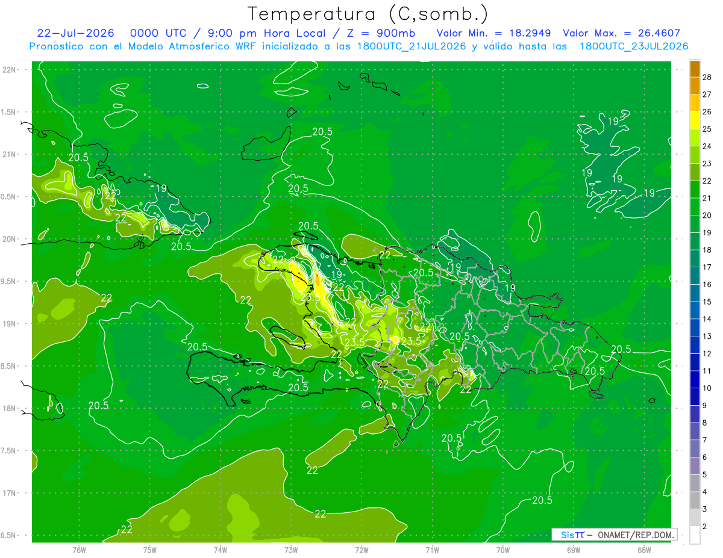Image resolution: width=723 pixels, height=558 pixels.
Task: Click the title "Temperatura (C,somb.)"
Action: coord(368,14)
